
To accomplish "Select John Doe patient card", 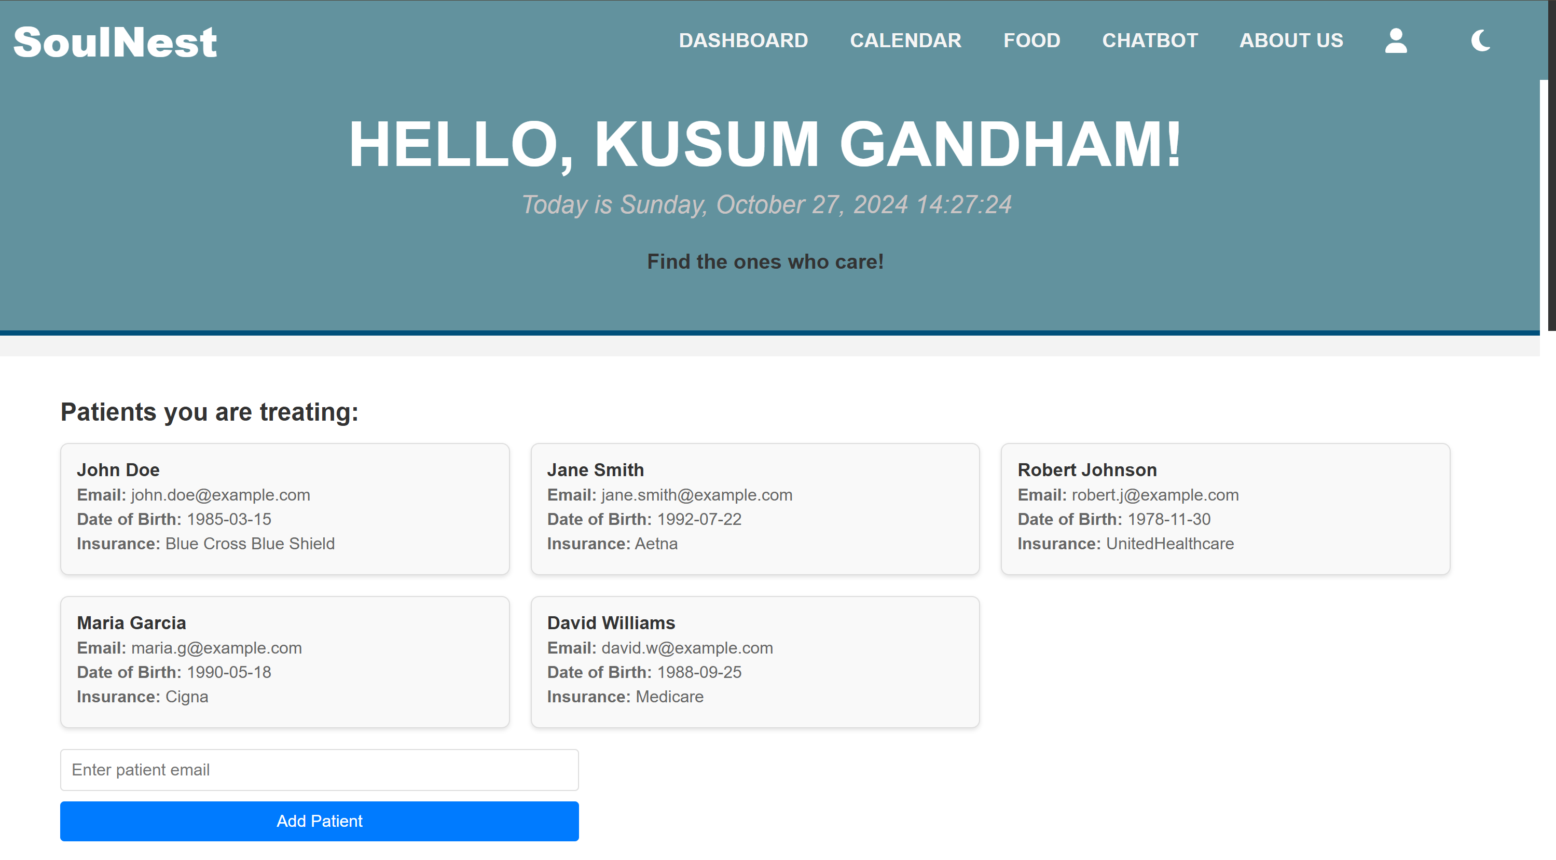I will 284,508.
